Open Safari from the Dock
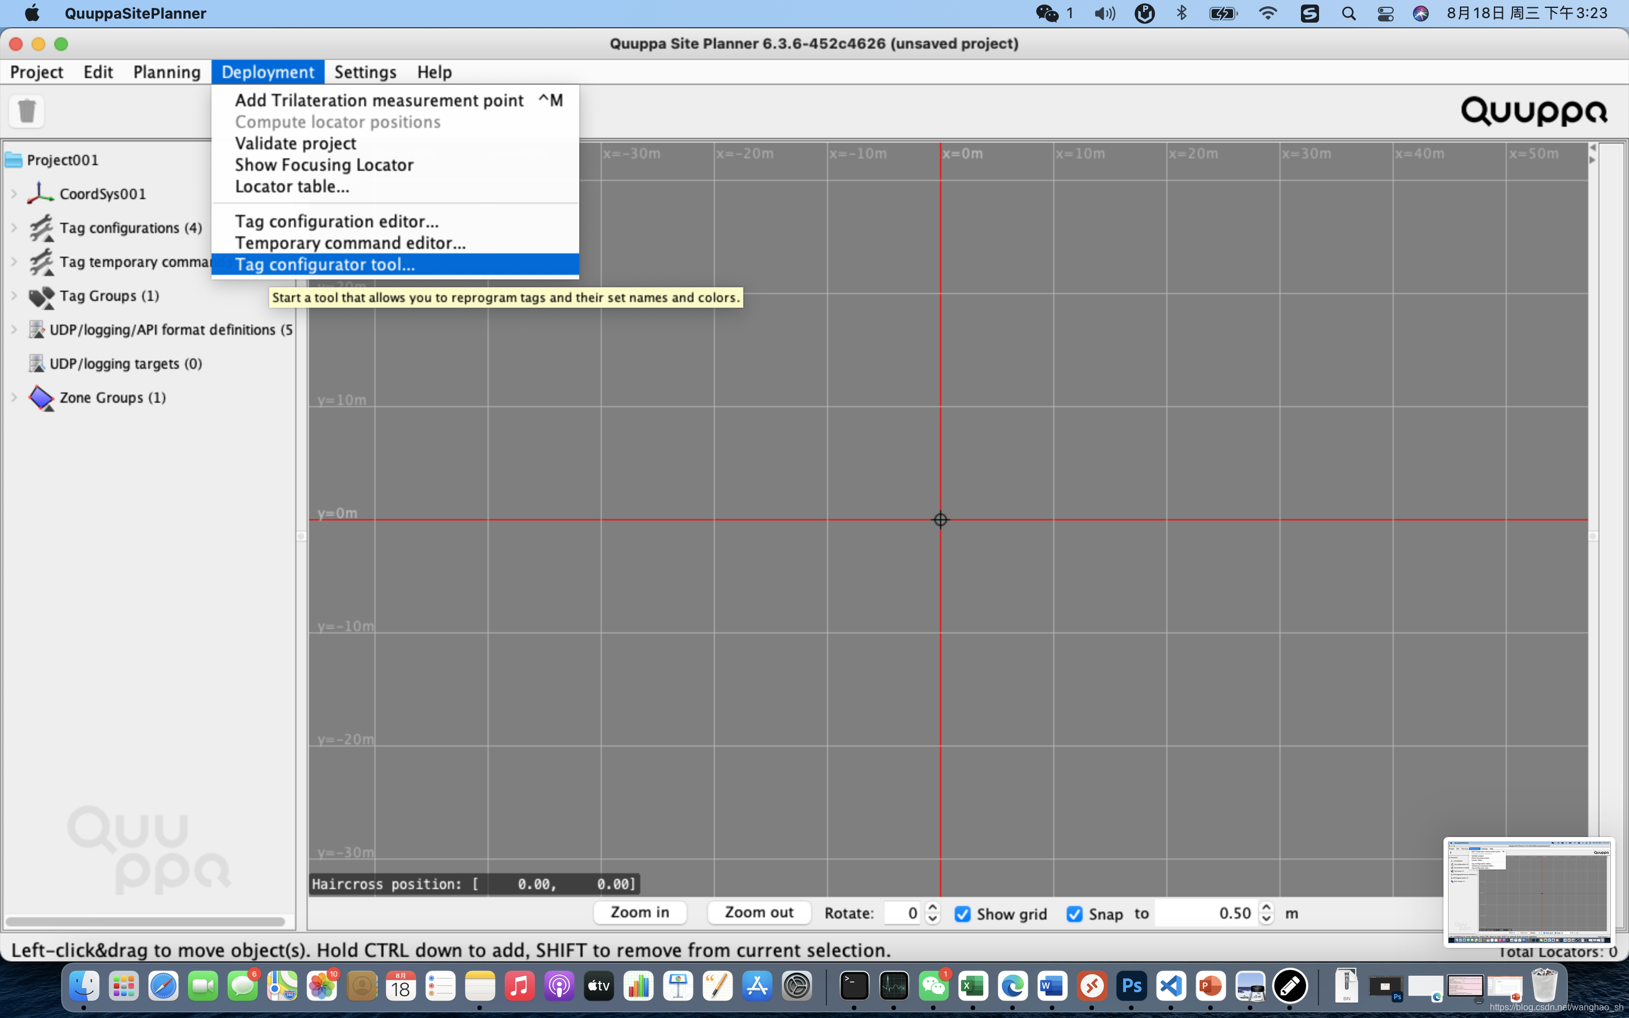Image resolution: width=1629 pixels, height=1018 pixels. [163, 987]
